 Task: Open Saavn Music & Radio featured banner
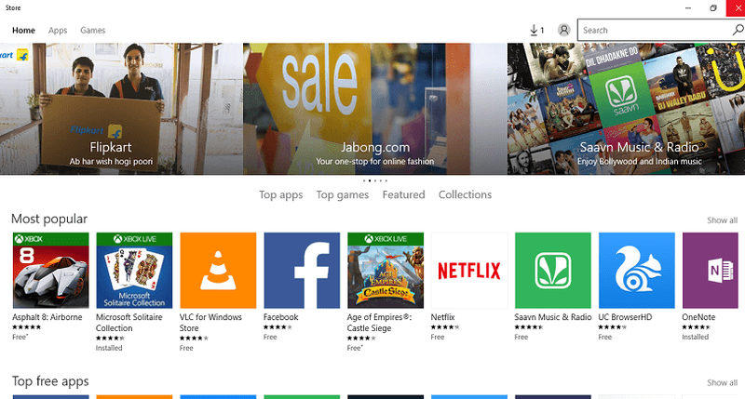pyautogui.click(x=626, y=109)
